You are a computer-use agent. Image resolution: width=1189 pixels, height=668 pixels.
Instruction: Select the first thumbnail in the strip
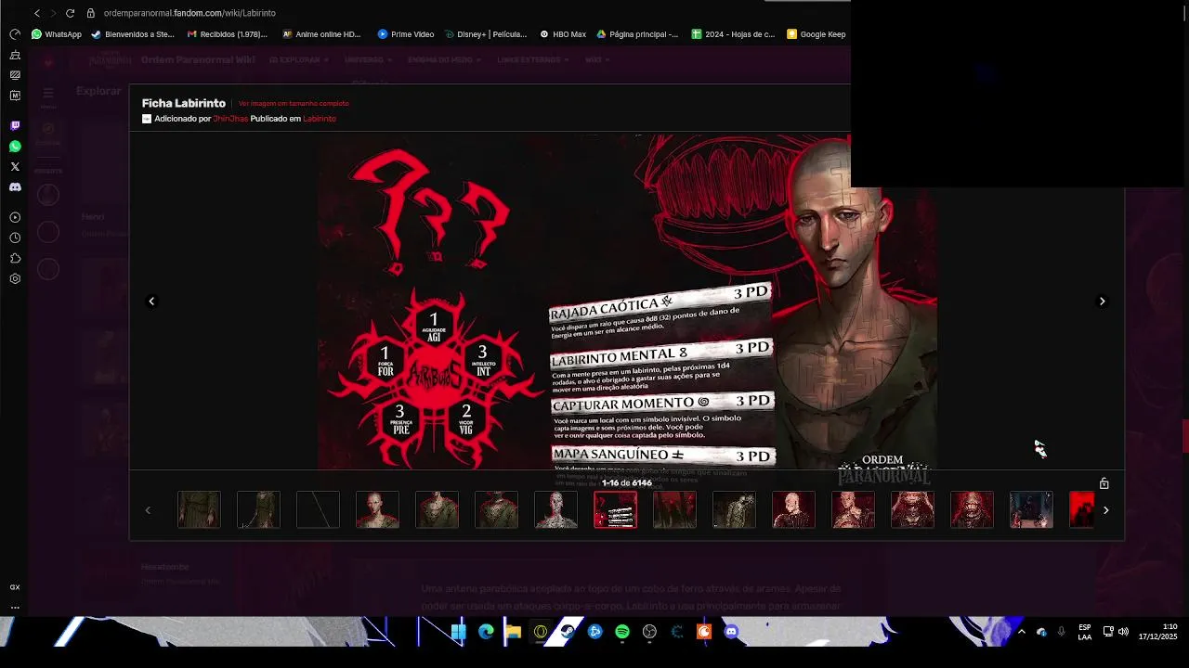tap(199, 509)
